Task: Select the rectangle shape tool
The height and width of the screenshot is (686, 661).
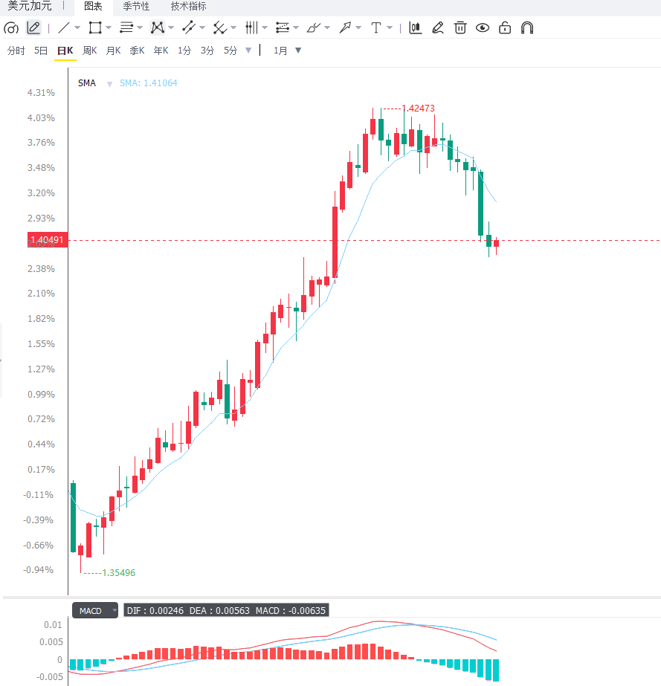Action: (95, 28)
